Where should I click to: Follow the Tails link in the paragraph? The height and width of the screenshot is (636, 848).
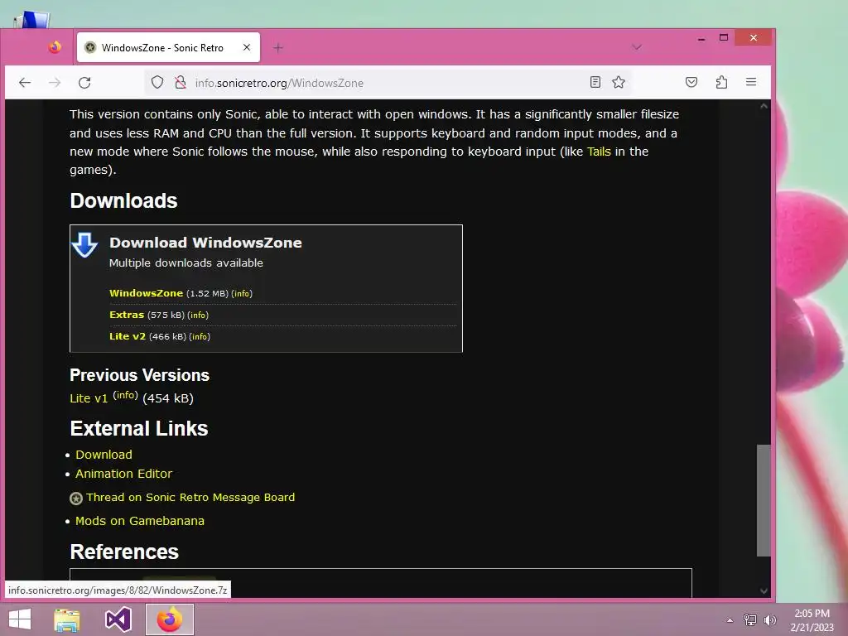pos(599,152)
